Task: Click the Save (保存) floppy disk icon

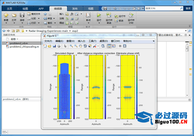Action: tap(22, 15)
